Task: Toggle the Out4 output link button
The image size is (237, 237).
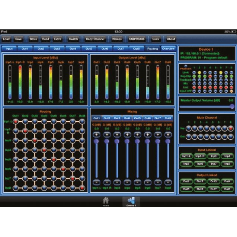Action: pyautogui.click(x=226, y=181)
